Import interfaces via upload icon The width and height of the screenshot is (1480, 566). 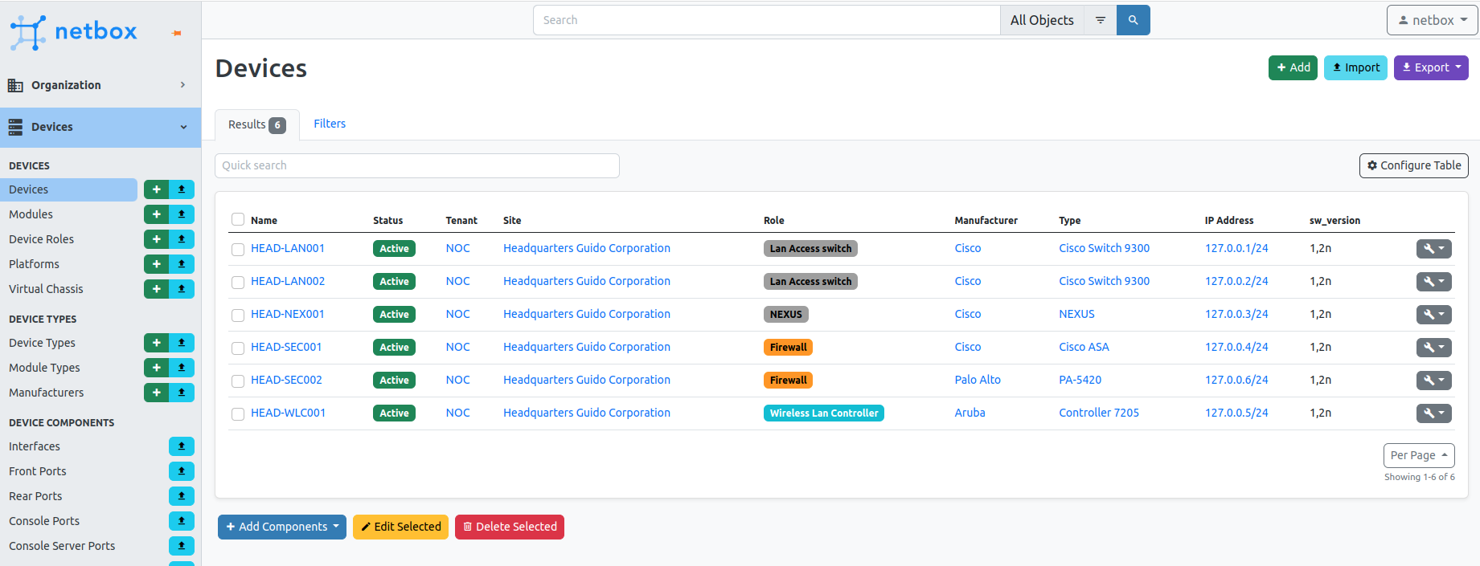tap(182, 446)
